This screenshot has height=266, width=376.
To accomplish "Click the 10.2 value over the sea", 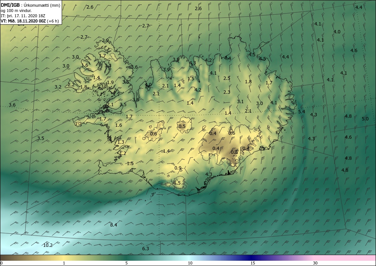I will [48, 245].
